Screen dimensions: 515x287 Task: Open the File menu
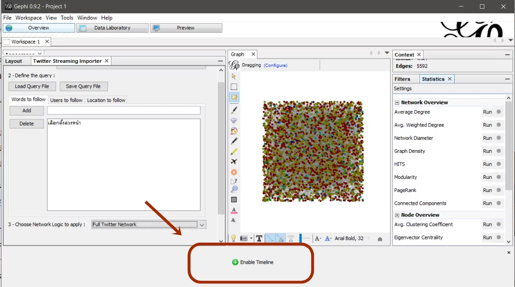click(x=7, y=18)
